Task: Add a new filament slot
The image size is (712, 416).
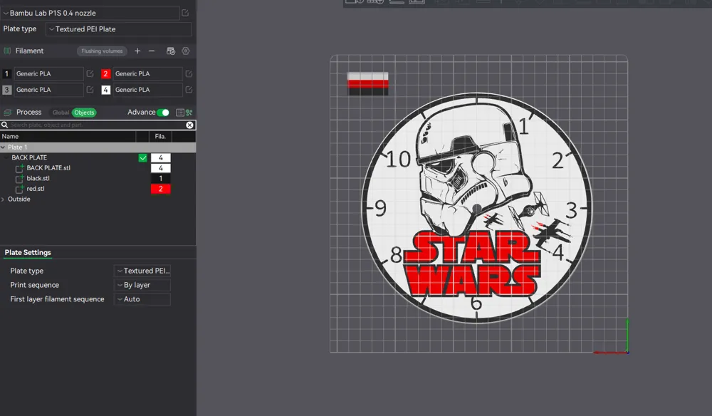Action: click(137, 51)
